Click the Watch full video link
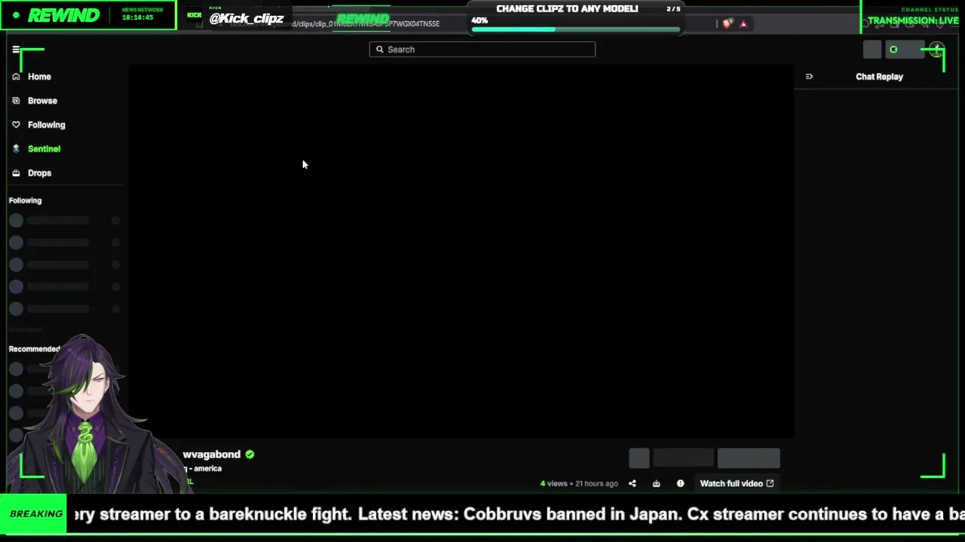965x542 pixels. [x=737, y=484]
